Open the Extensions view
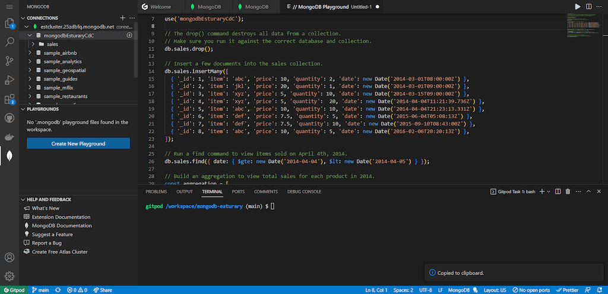This screenshot has width=608, height=294. pos(9,99)
